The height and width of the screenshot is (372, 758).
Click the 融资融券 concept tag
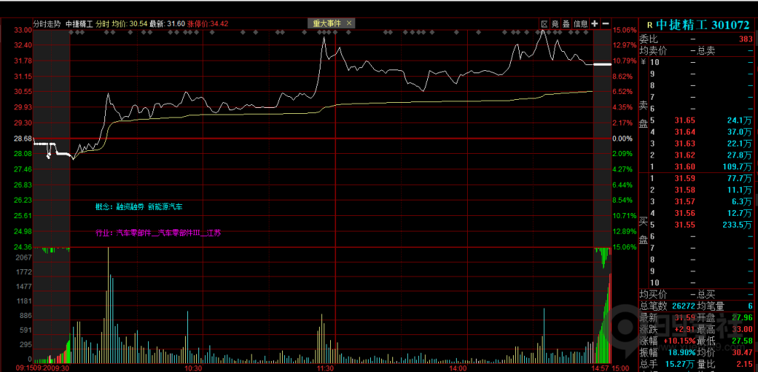click(130, 207)
